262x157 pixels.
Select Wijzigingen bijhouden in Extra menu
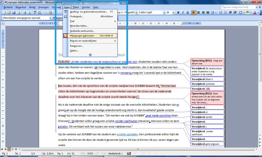pyautogui.click(x=90, y=36)
